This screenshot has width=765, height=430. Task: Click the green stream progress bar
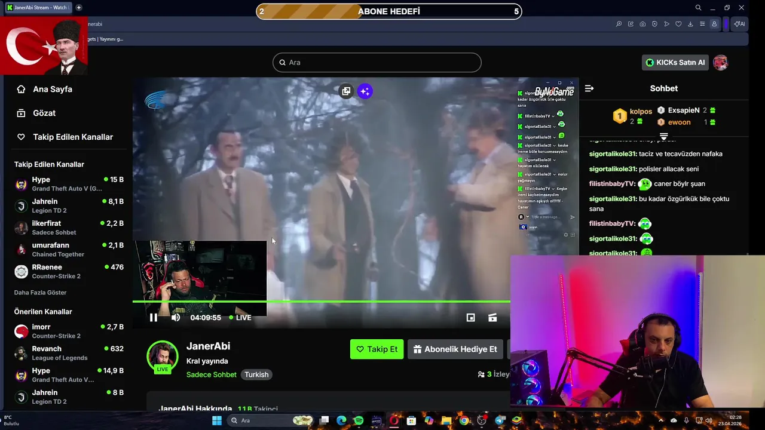click(x=322, y=302)
